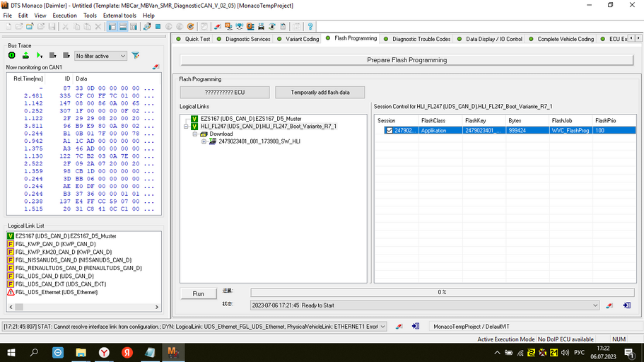Click the open workspace folder toolbar icon
The height and width of the screenshot is (362, 644).
tap(30, 27)
